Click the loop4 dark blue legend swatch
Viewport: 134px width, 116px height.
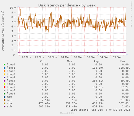pos(5,78)
